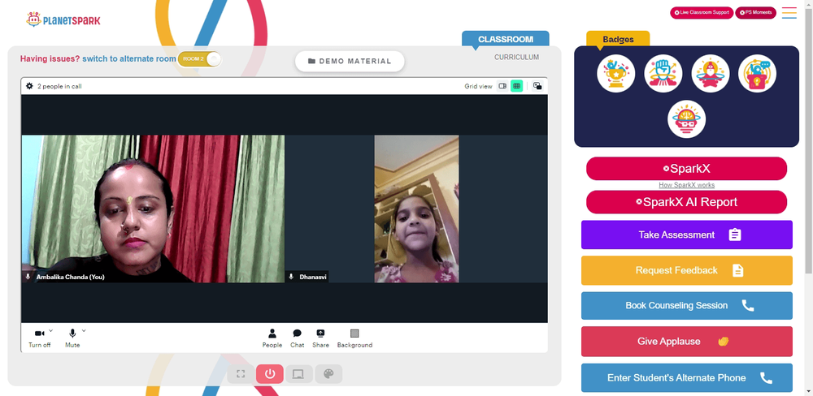
Task: Open the Chat panel
Action: coord(297,338)
